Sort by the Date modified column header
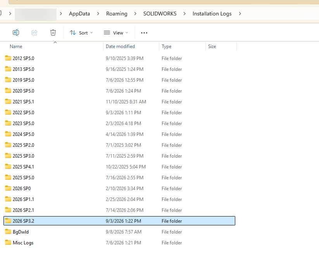Image resolution: width=319 pixels, height=256 pixels. [x=120, y=46]
